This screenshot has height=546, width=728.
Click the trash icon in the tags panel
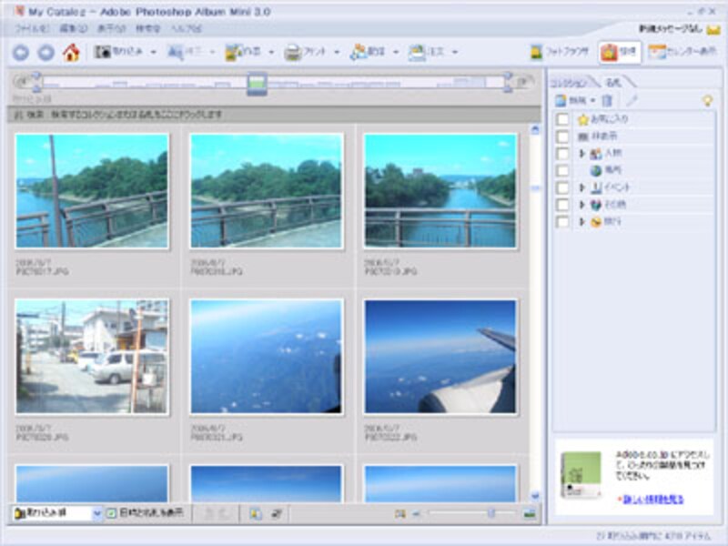tap(607, 100)
